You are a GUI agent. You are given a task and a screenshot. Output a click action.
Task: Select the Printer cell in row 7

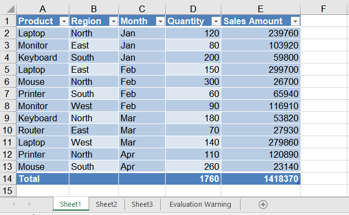(42, 94)
